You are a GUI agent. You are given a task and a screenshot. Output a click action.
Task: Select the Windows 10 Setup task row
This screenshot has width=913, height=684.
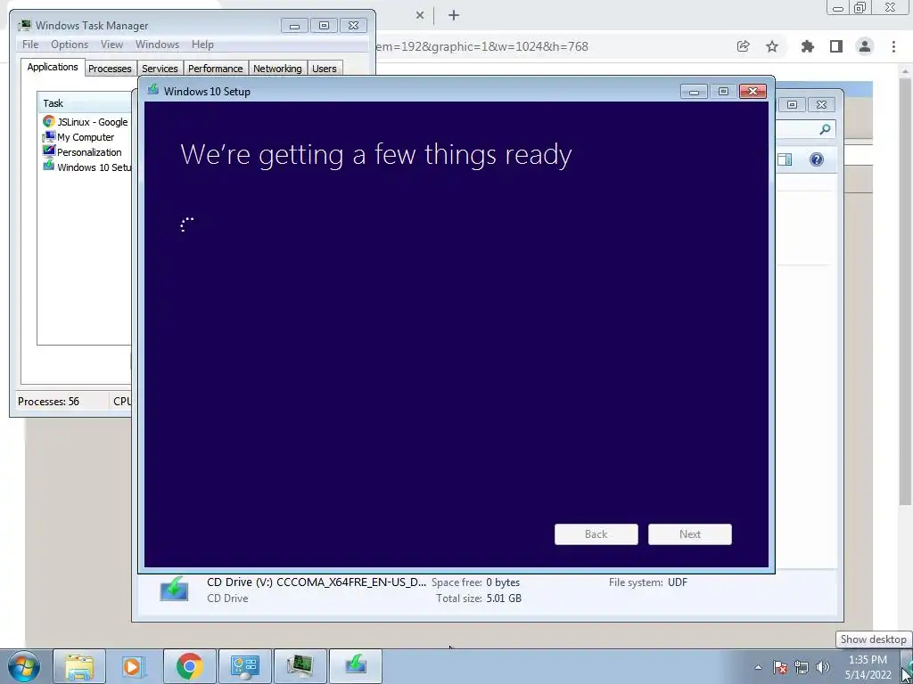click(x=86, y=167)
